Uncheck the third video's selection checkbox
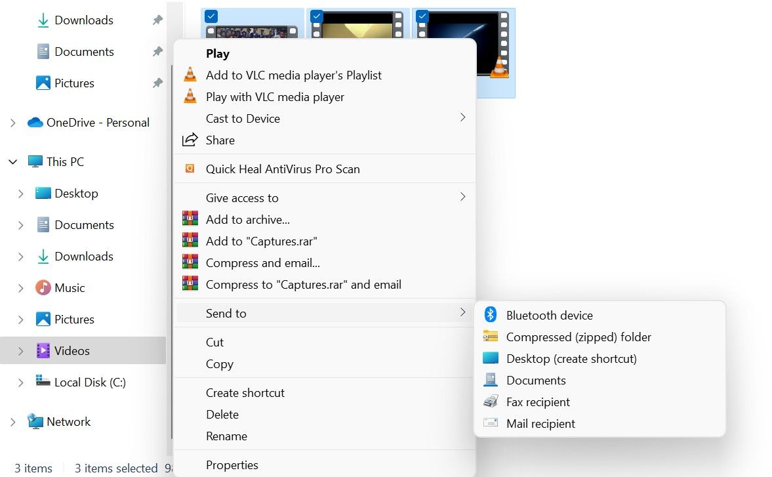772x477 pixels. pyautogui.click(x=421, y=15)
